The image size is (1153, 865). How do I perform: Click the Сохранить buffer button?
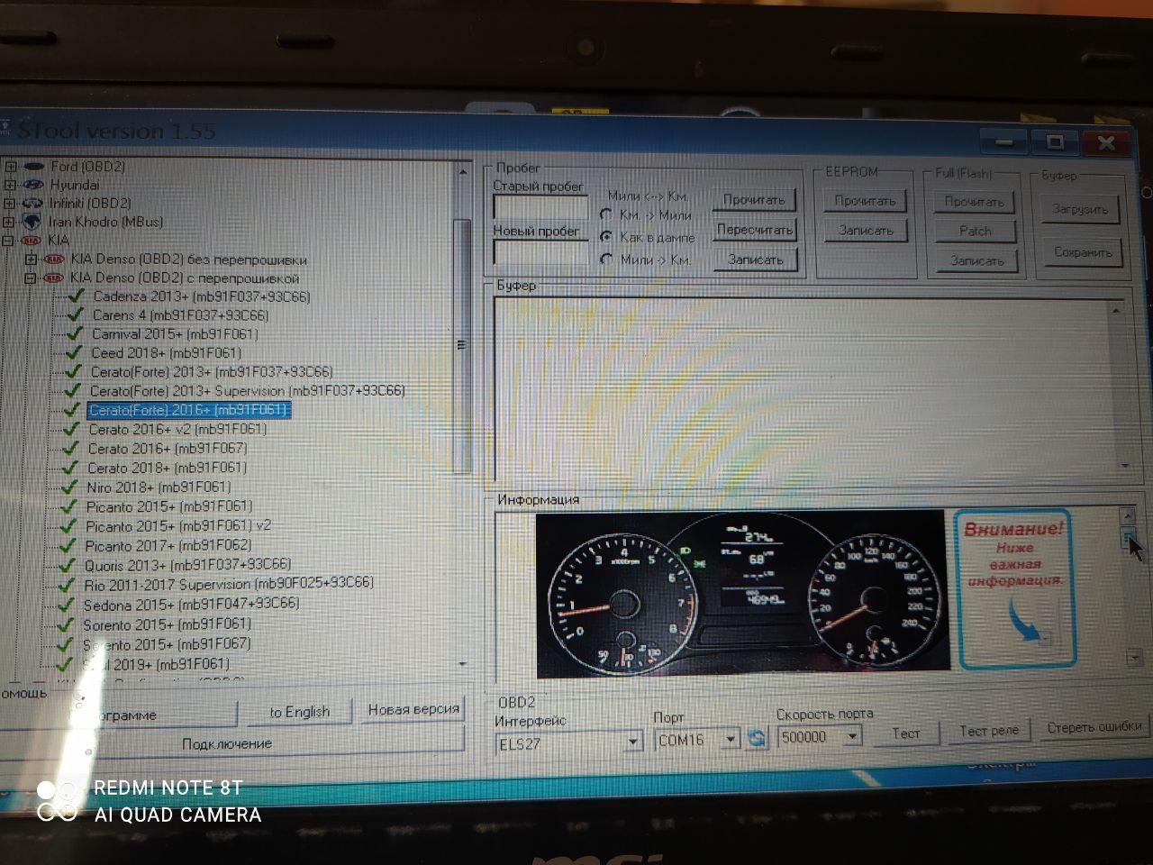pyautogui.click(x=1084, y=252)
